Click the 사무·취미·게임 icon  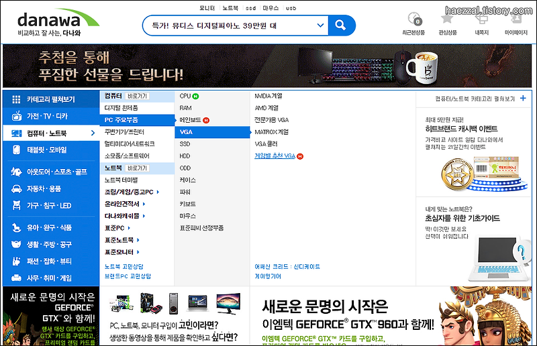coord(16,278)
